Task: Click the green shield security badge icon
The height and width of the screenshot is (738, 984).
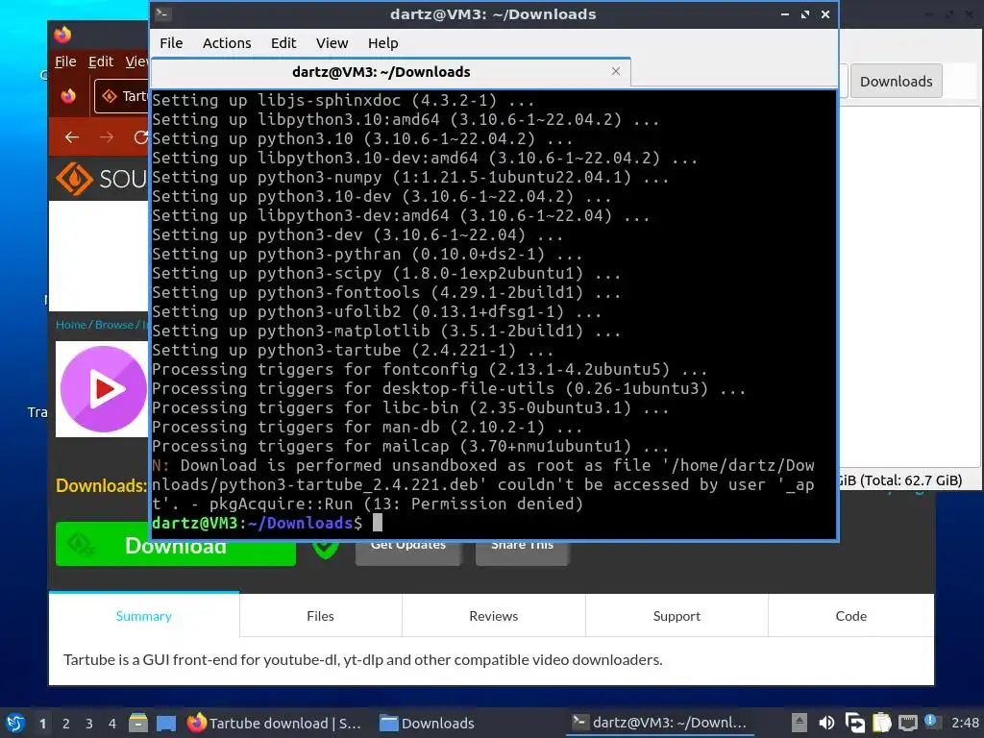Action: tap(326, 548)
